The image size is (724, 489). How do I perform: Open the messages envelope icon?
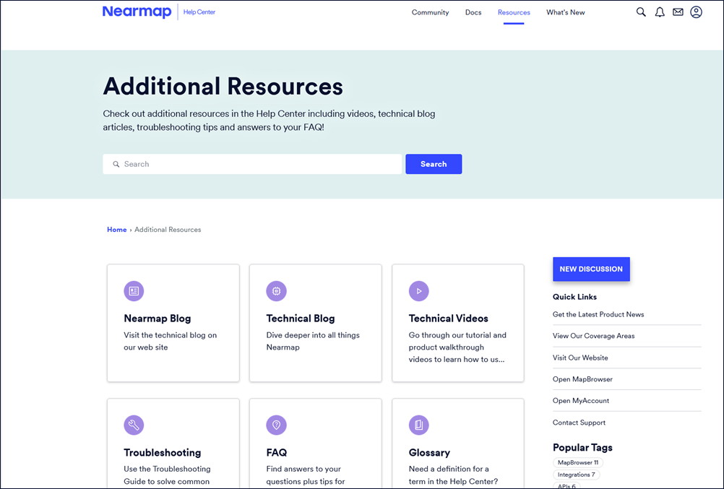click(x=678, y=12)
